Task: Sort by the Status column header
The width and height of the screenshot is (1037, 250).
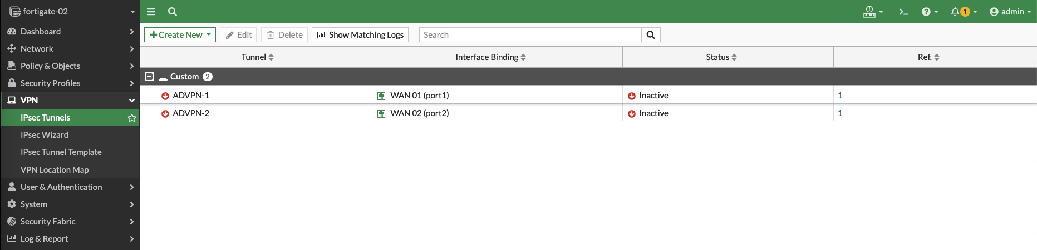Action: coord(721,57)
